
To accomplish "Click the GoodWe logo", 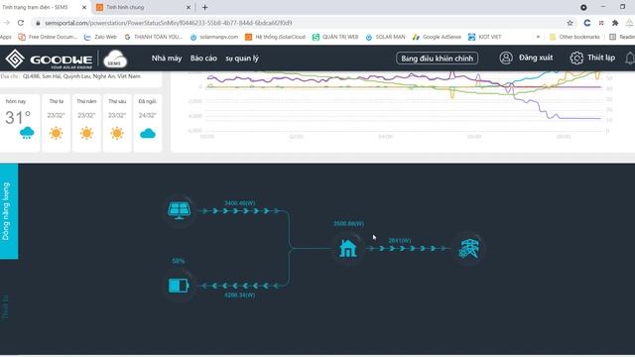I will click(49, 59).
